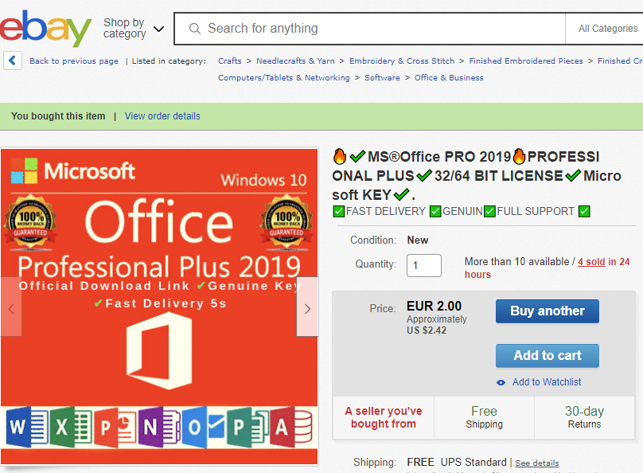Focus the Search for anything field
The height and width of the screenshot is (473, 643).
point(369,29)
